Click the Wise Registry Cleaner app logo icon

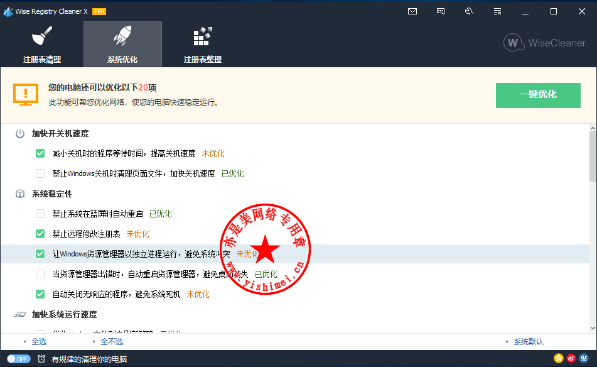8,11
